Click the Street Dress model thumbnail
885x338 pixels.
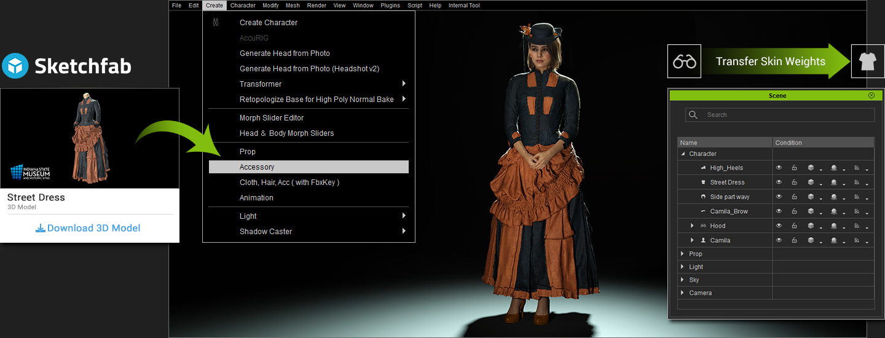pos(90,138)
